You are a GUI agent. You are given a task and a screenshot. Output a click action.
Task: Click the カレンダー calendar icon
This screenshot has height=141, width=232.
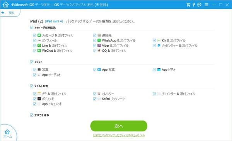pos(99,93)
